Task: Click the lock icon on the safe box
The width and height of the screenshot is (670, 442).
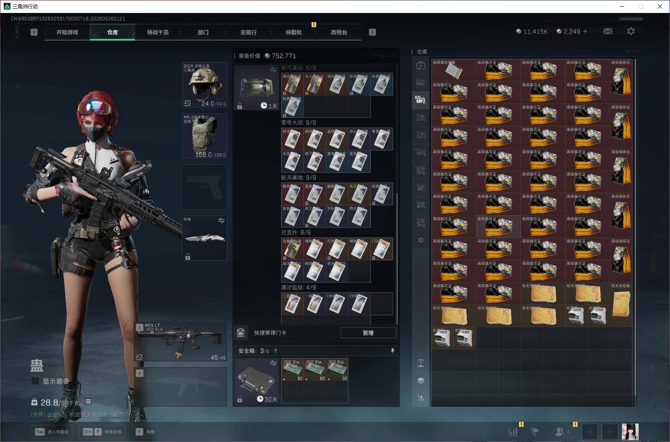Action: click(x=240, y=399)
